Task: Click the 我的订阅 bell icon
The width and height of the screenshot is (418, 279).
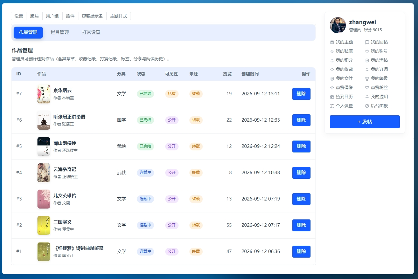Action: tap(367, 69)
